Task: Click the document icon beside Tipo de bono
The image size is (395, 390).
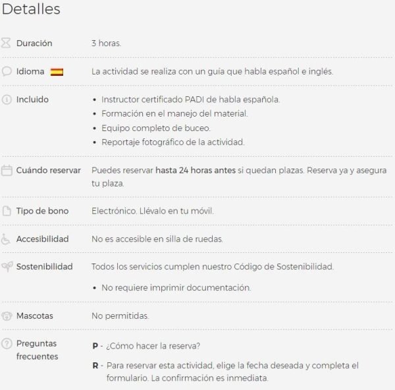Action: (x=7, y=211)
